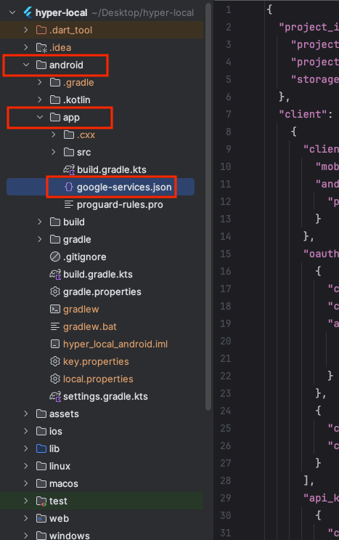
Task: Expand the .idea folder chevron
Action: [26, 47]
